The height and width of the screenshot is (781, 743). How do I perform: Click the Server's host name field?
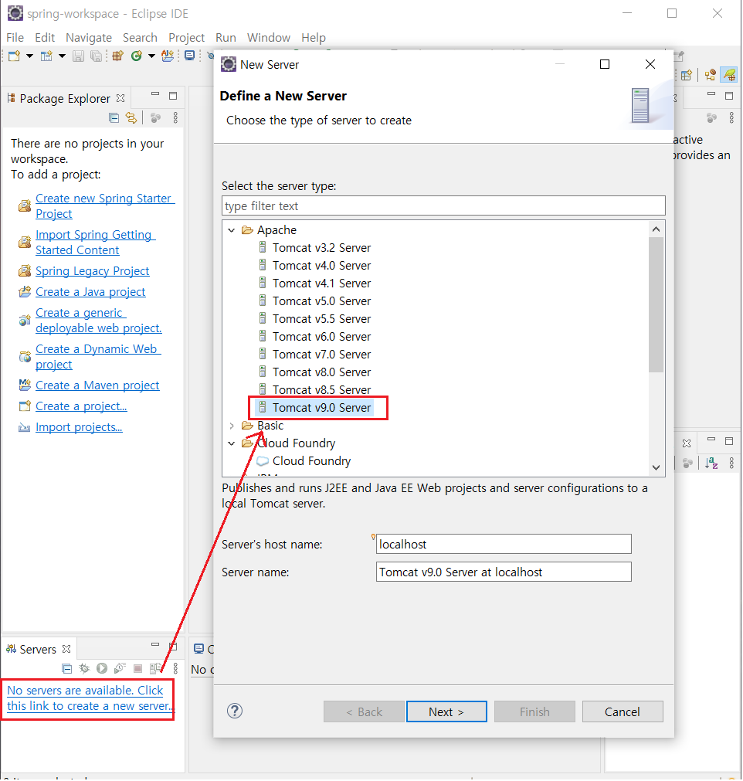pos(504,545)
